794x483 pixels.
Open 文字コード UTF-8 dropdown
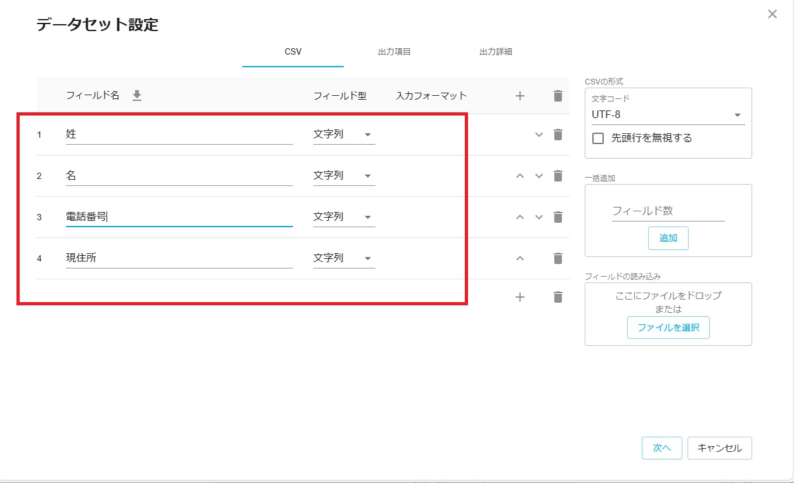(x=667, y=115)
